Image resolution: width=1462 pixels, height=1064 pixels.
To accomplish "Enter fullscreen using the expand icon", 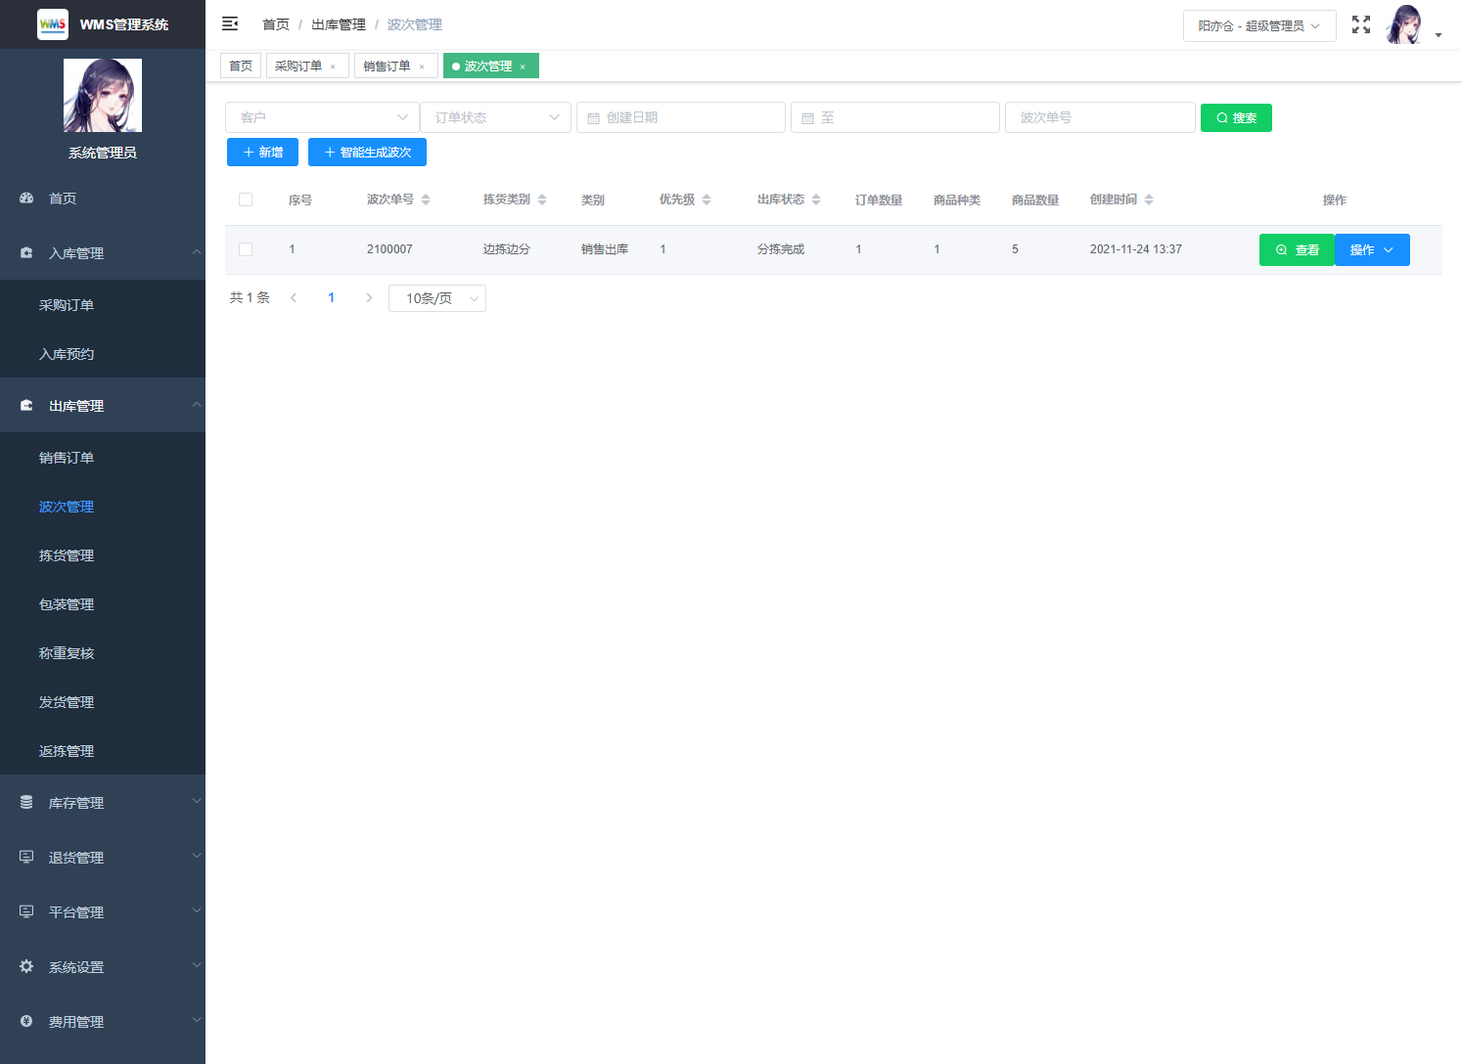I will click(1361, 24).
